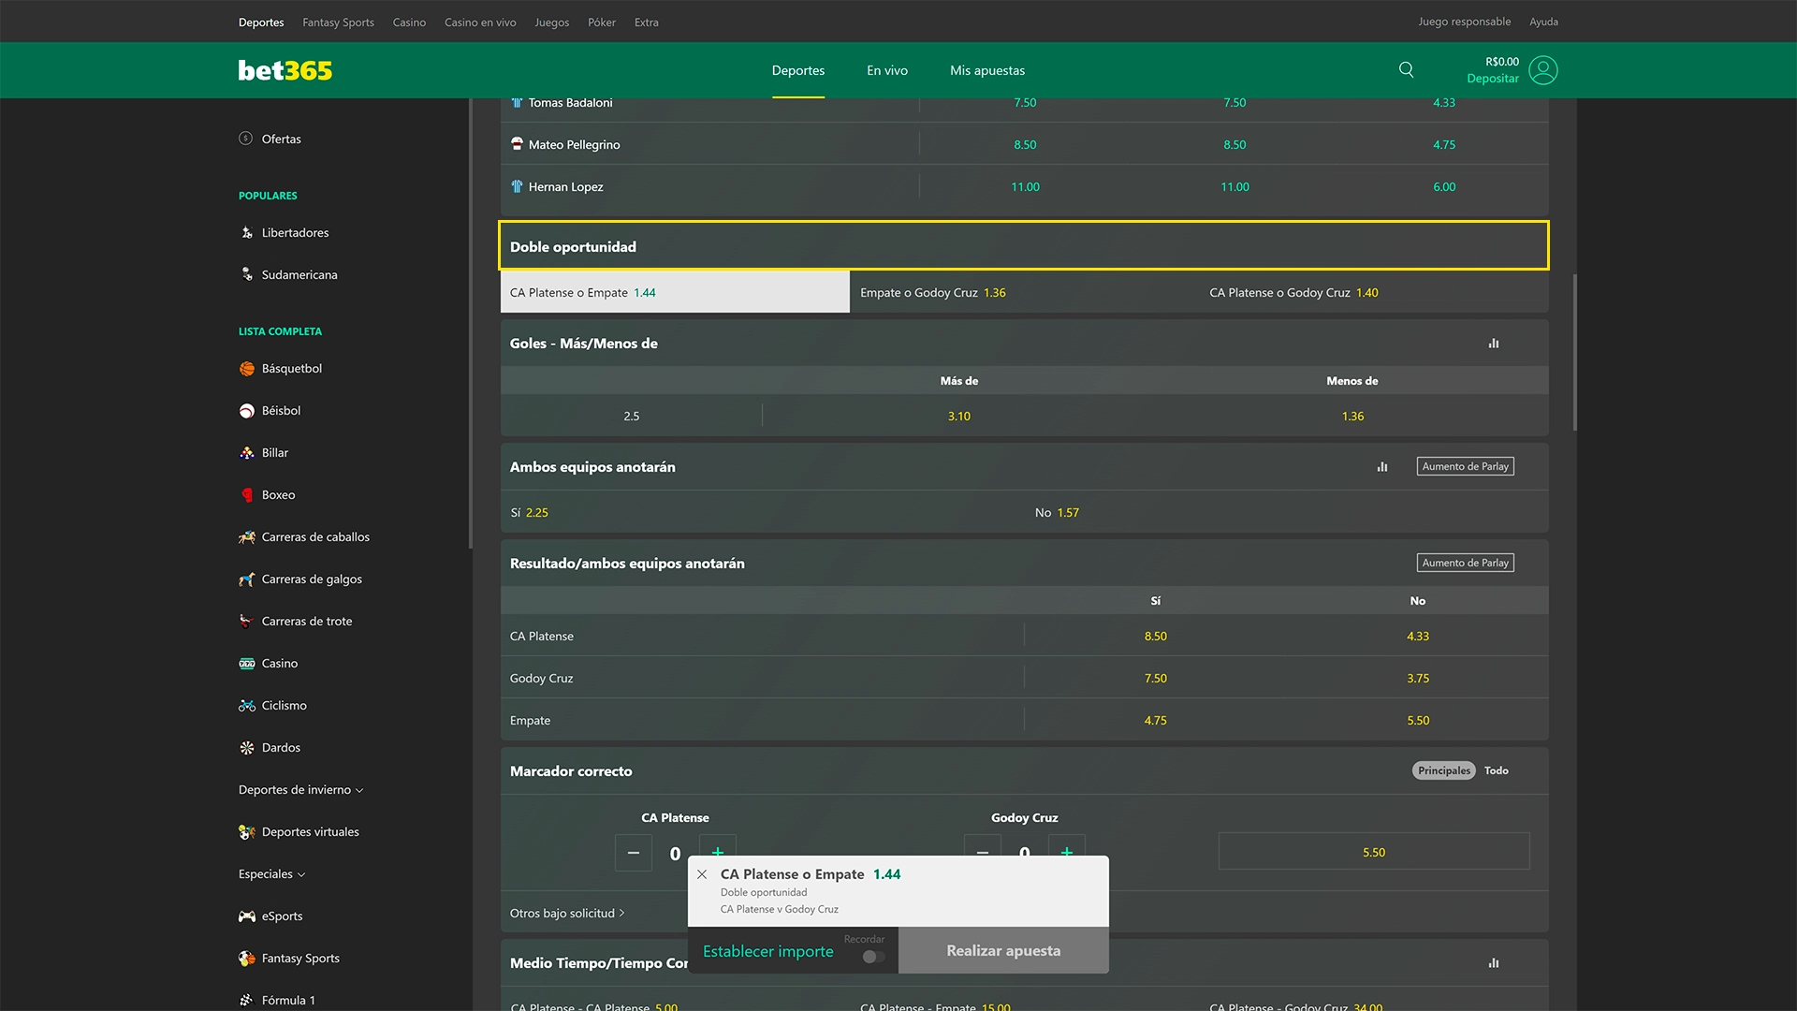The height and width of the screenshot is (1011, 1797).
Task: Select correct score odds 5.50
Action: [1374, 852]
